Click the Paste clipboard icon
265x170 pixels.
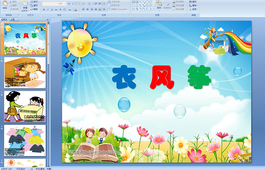coord(5,3)
